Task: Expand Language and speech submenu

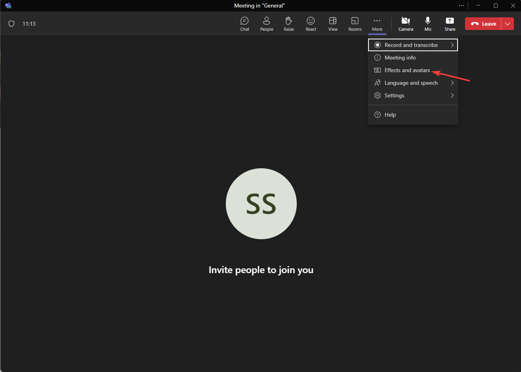Action: click(x=413, y=83)
